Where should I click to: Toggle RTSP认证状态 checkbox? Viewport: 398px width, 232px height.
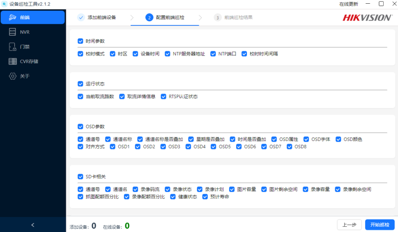164,96
